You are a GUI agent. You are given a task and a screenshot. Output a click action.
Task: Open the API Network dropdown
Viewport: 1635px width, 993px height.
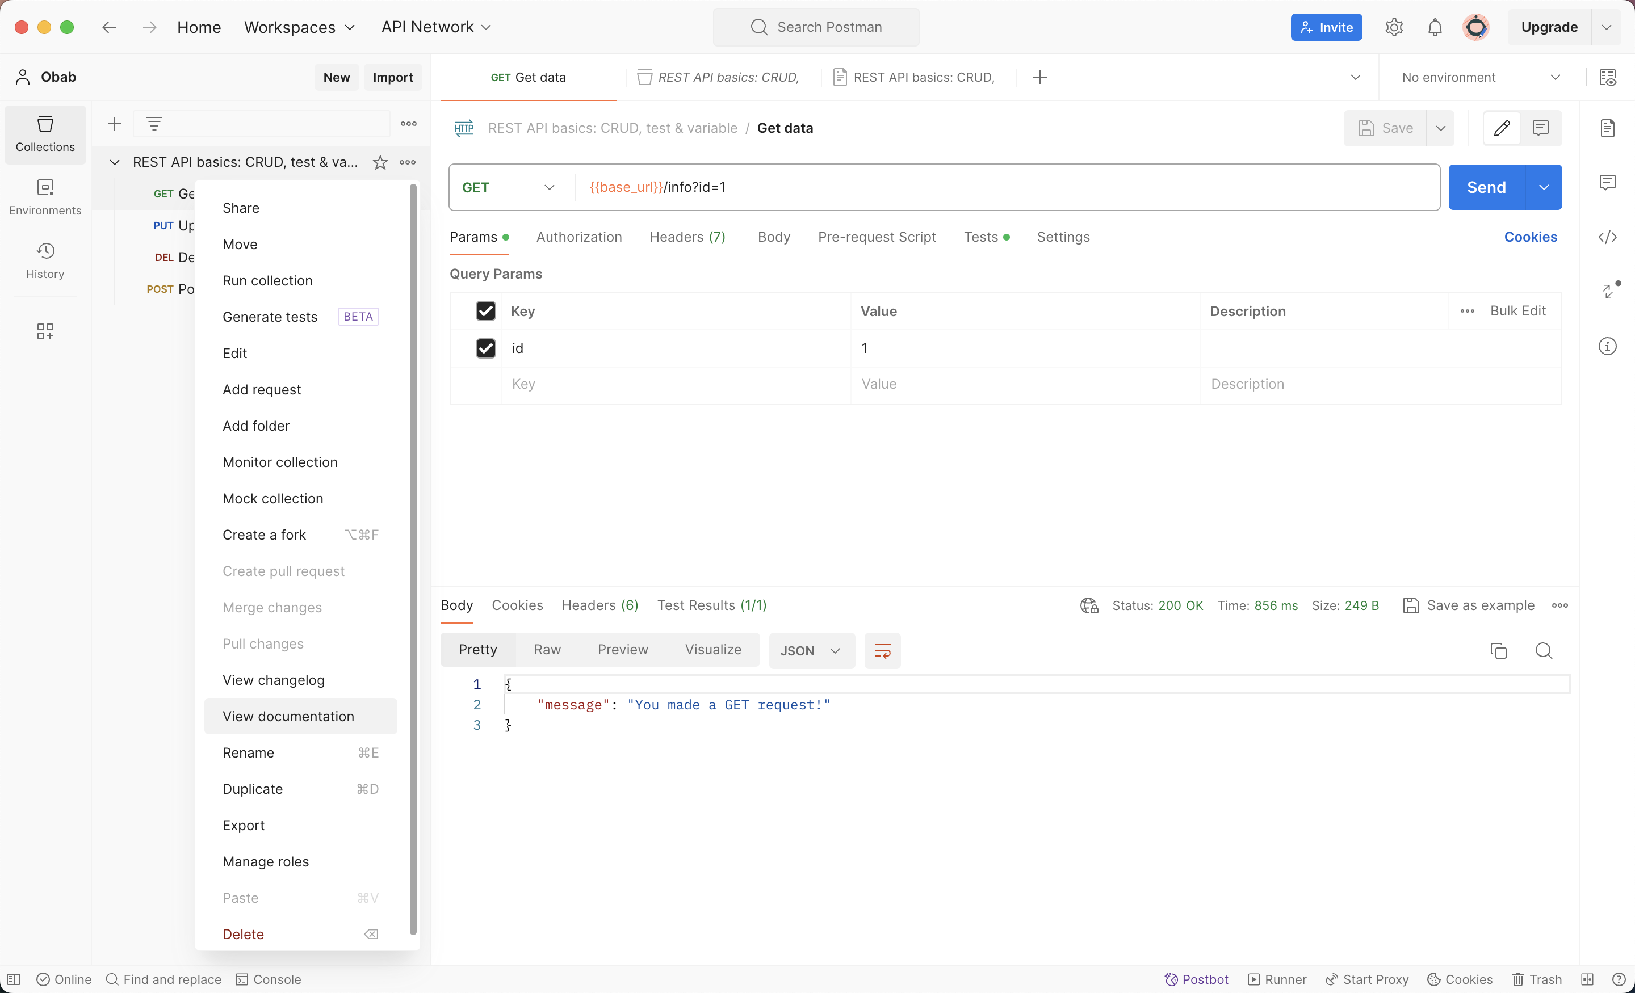pos(436,27)
